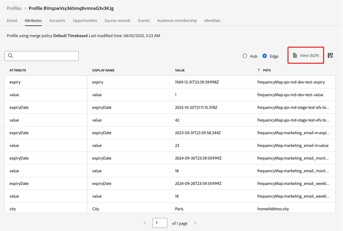
Task: Switch to the Audience membership tab
Action: pyautogui.click(x=177, y=21)
